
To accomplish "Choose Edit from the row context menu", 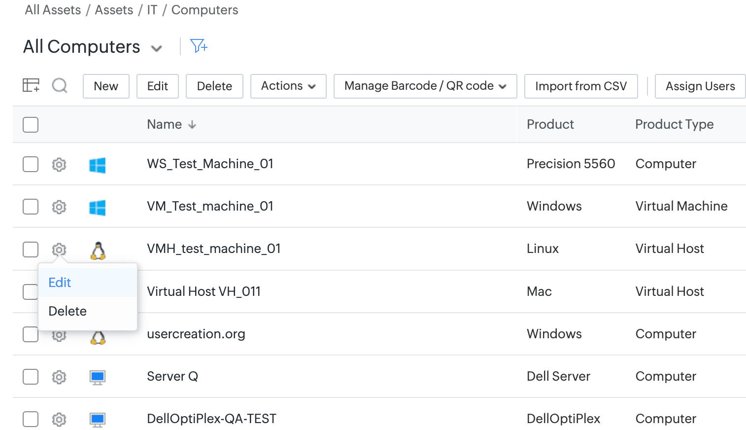I will (x=60, y=283).
